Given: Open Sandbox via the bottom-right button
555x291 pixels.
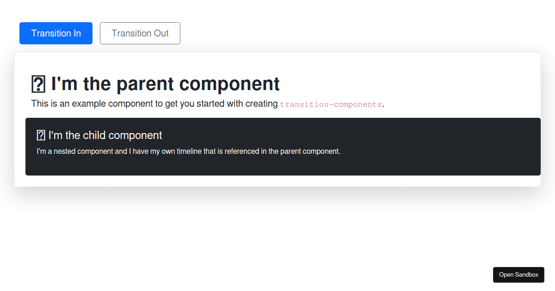Looking at the screenshot, I should pyautogui.click(x=518, y=274).
